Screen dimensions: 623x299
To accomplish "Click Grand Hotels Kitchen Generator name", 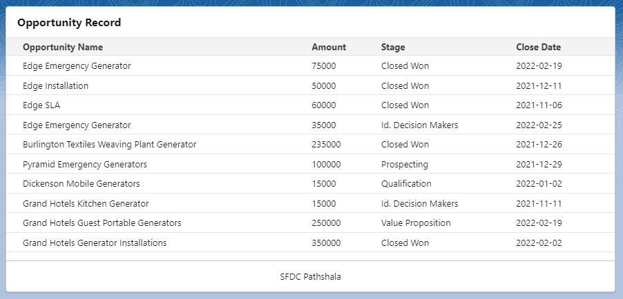I will (x=86, y=204).
